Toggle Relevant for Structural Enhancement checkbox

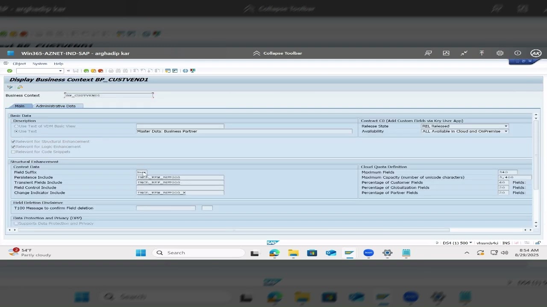pyautogui.click(x=13, y=142)
